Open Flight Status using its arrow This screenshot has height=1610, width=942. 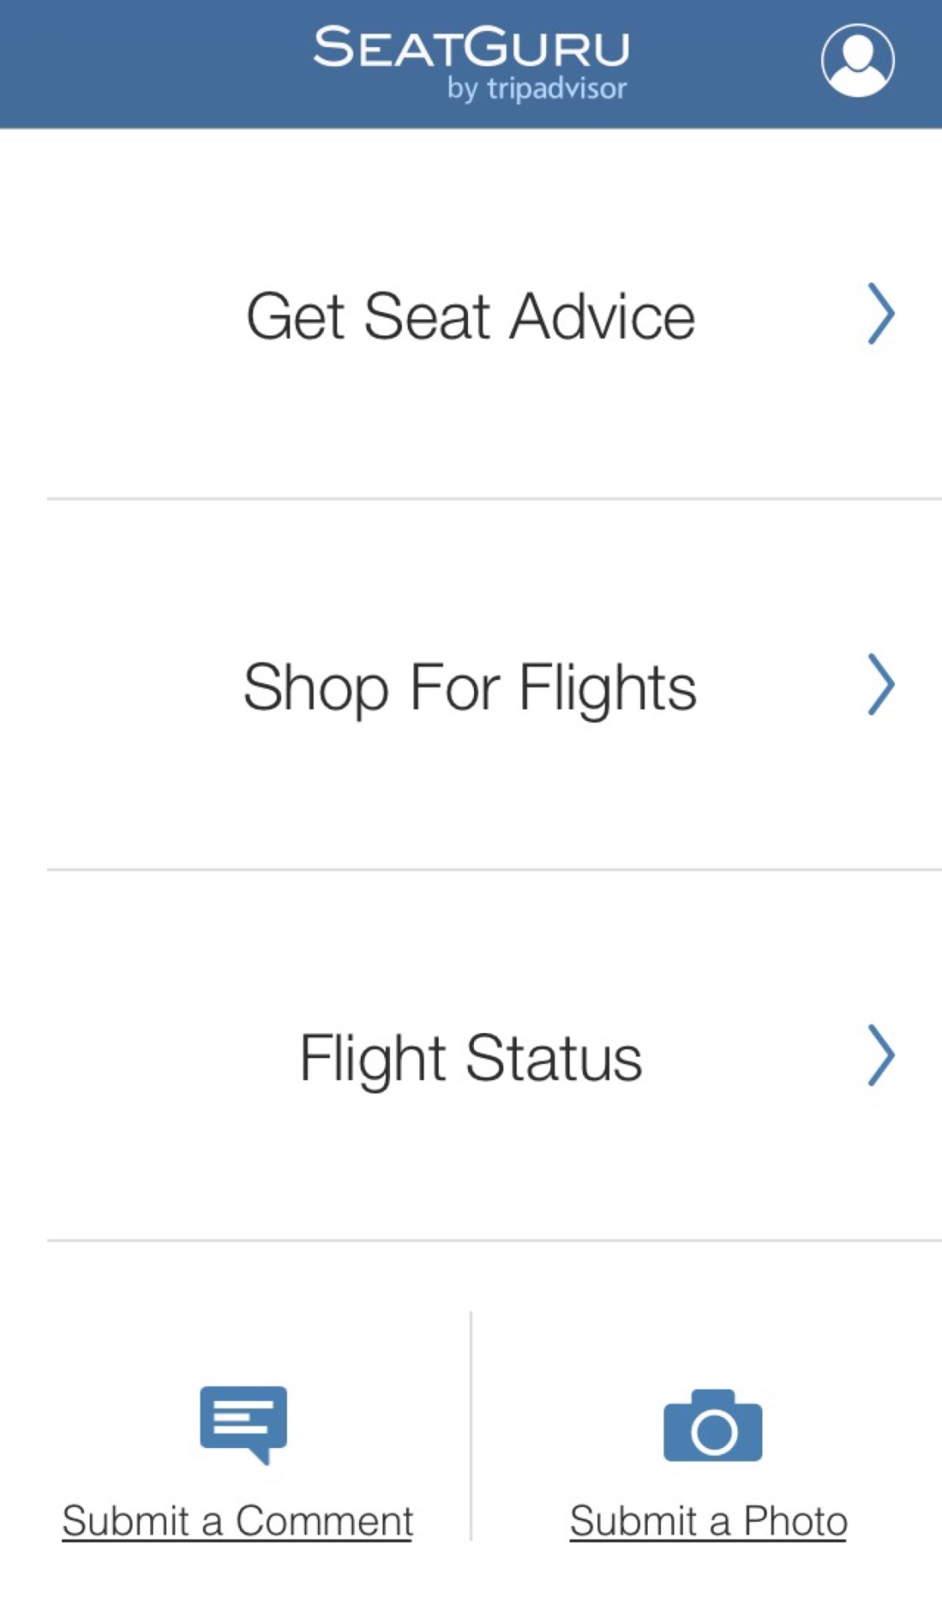(x=880, y=1055)
